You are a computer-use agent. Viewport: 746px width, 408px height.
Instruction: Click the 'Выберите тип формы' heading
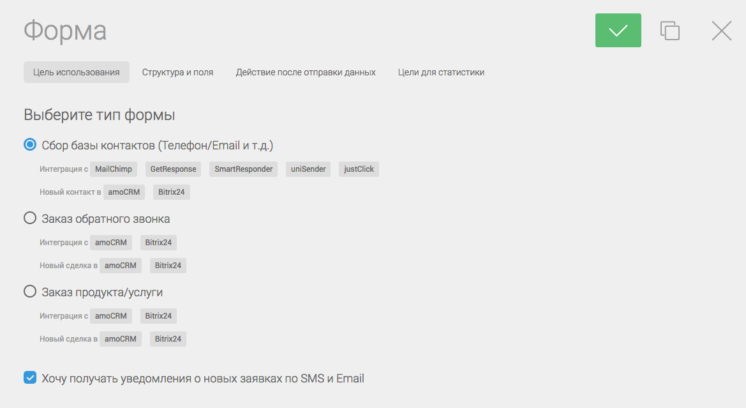click(x=100, y=116)
